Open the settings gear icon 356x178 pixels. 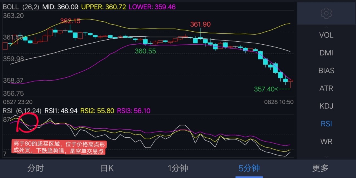pyautogui.click(x=326, y=13)
